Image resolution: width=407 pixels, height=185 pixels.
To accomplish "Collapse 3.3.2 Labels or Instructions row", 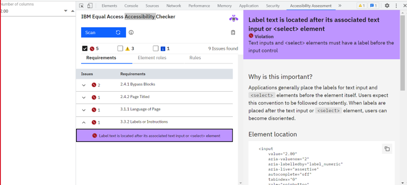I will (x=84, y=123).
